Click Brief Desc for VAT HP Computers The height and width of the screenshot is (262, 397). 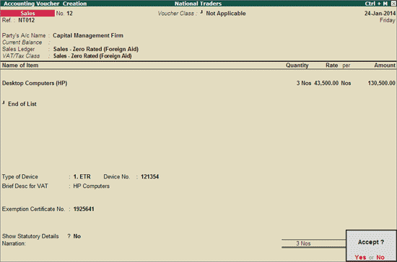point(91,186)
